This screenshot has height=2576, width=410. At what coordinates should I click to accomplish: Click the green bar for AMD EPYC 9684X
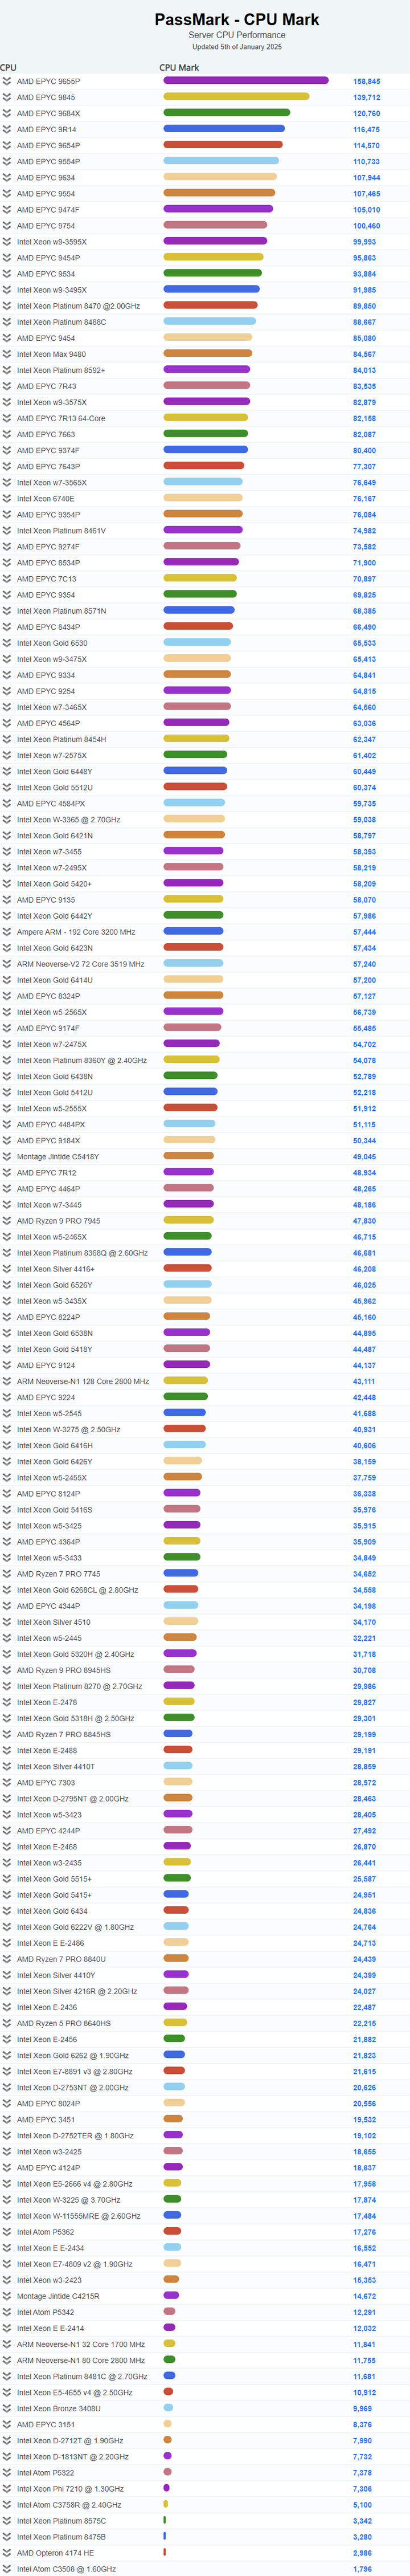point(226,113)
